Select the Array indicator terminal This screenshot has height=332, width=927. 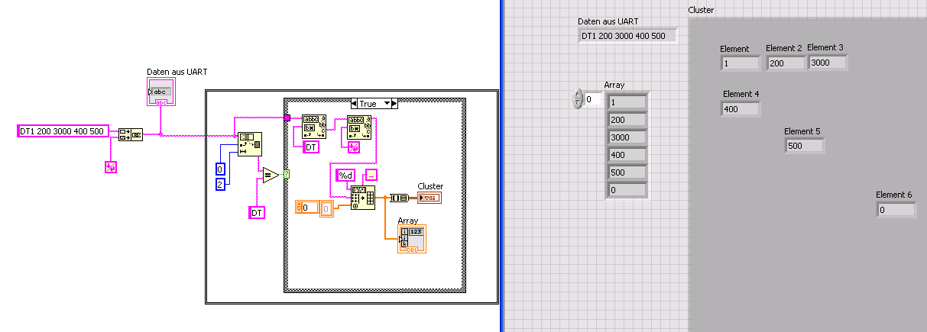(412, 239)
